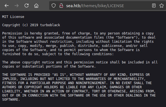Reload the current LICENSE page
This screenshot has height=107, width=166.
(27, 6)
